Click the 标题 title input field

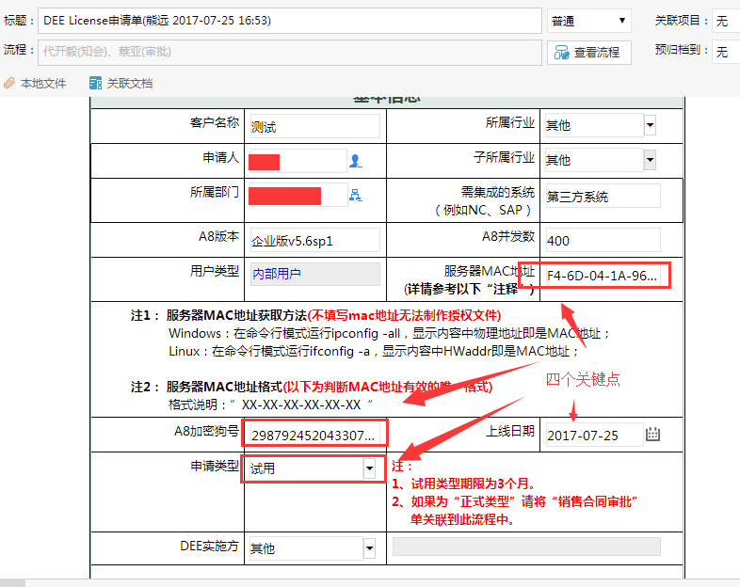[289, 21]
